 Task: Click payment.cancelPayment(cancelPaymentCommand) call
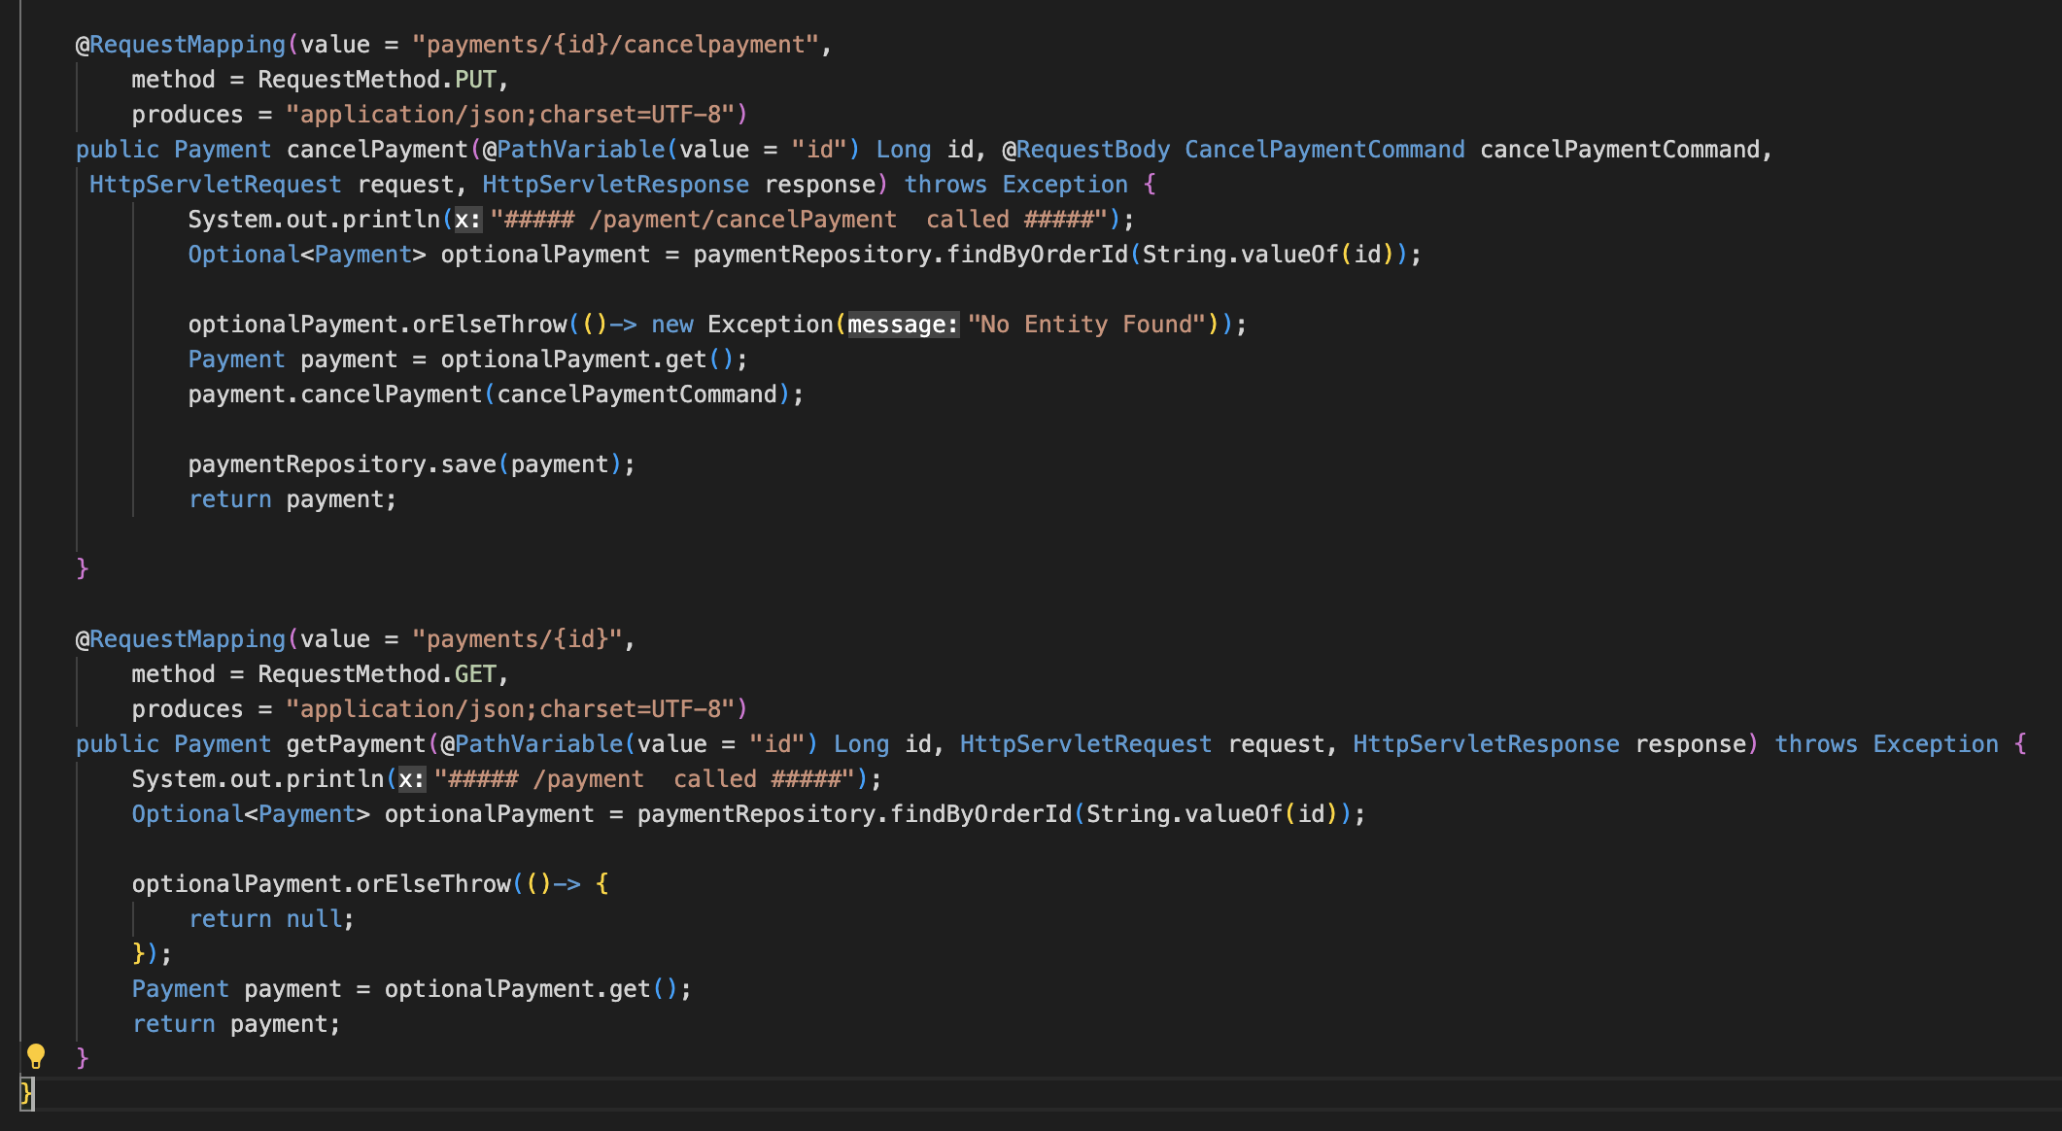coord(497,394)
